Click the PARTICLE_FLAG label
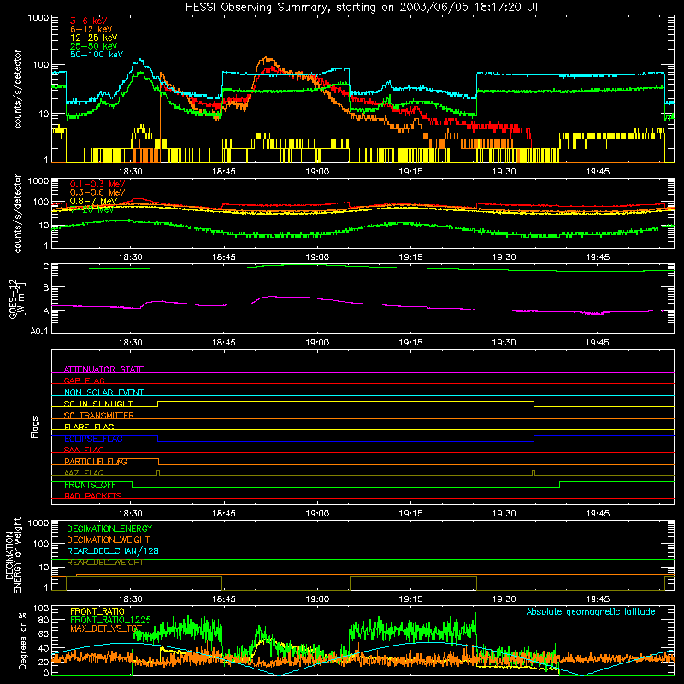This screenshot has height=684, width=684. coord(96,461)
